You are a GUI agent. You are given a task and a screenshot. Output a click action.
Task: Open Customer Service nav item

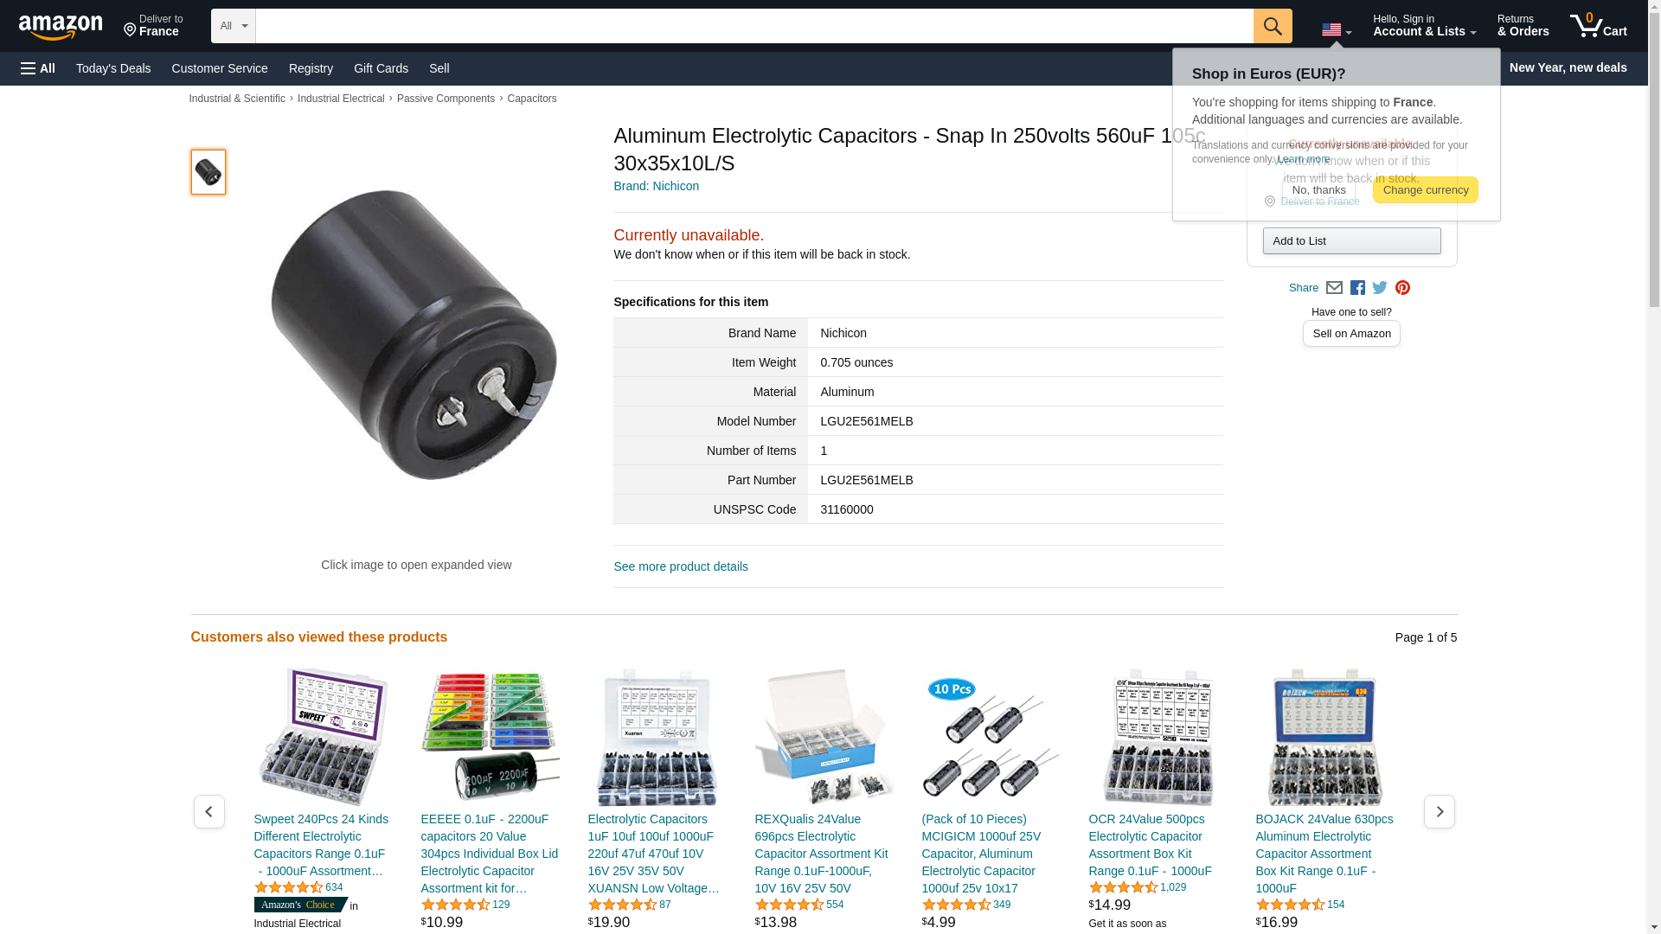pyautogui.click(x=220, y=68)
